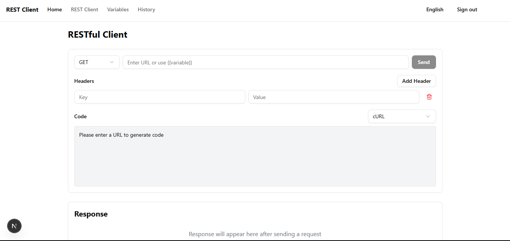This screenshot has width=510, height=241.
Task: Click the Add Header button
Action: pyautogui.click(x=416, y=81)
